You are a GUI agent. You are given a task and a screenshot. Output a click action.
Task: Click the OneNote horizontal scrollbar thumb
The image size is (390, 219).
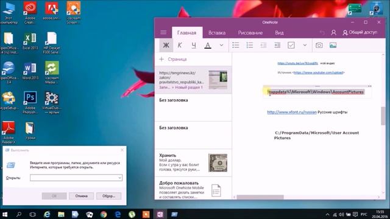tap(260, 197)
